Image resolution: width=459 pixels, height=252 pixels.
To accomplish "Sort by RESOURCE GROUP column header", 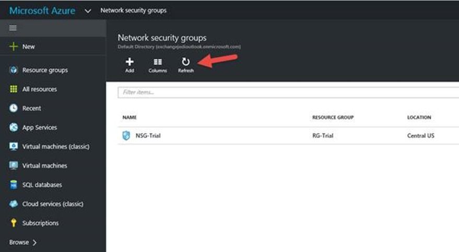I will coord(333,117).
